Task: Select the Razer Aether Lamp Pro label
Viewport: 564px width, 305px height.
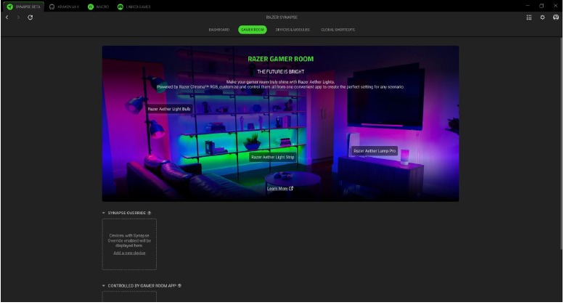Action: click(x=375, y=151)
